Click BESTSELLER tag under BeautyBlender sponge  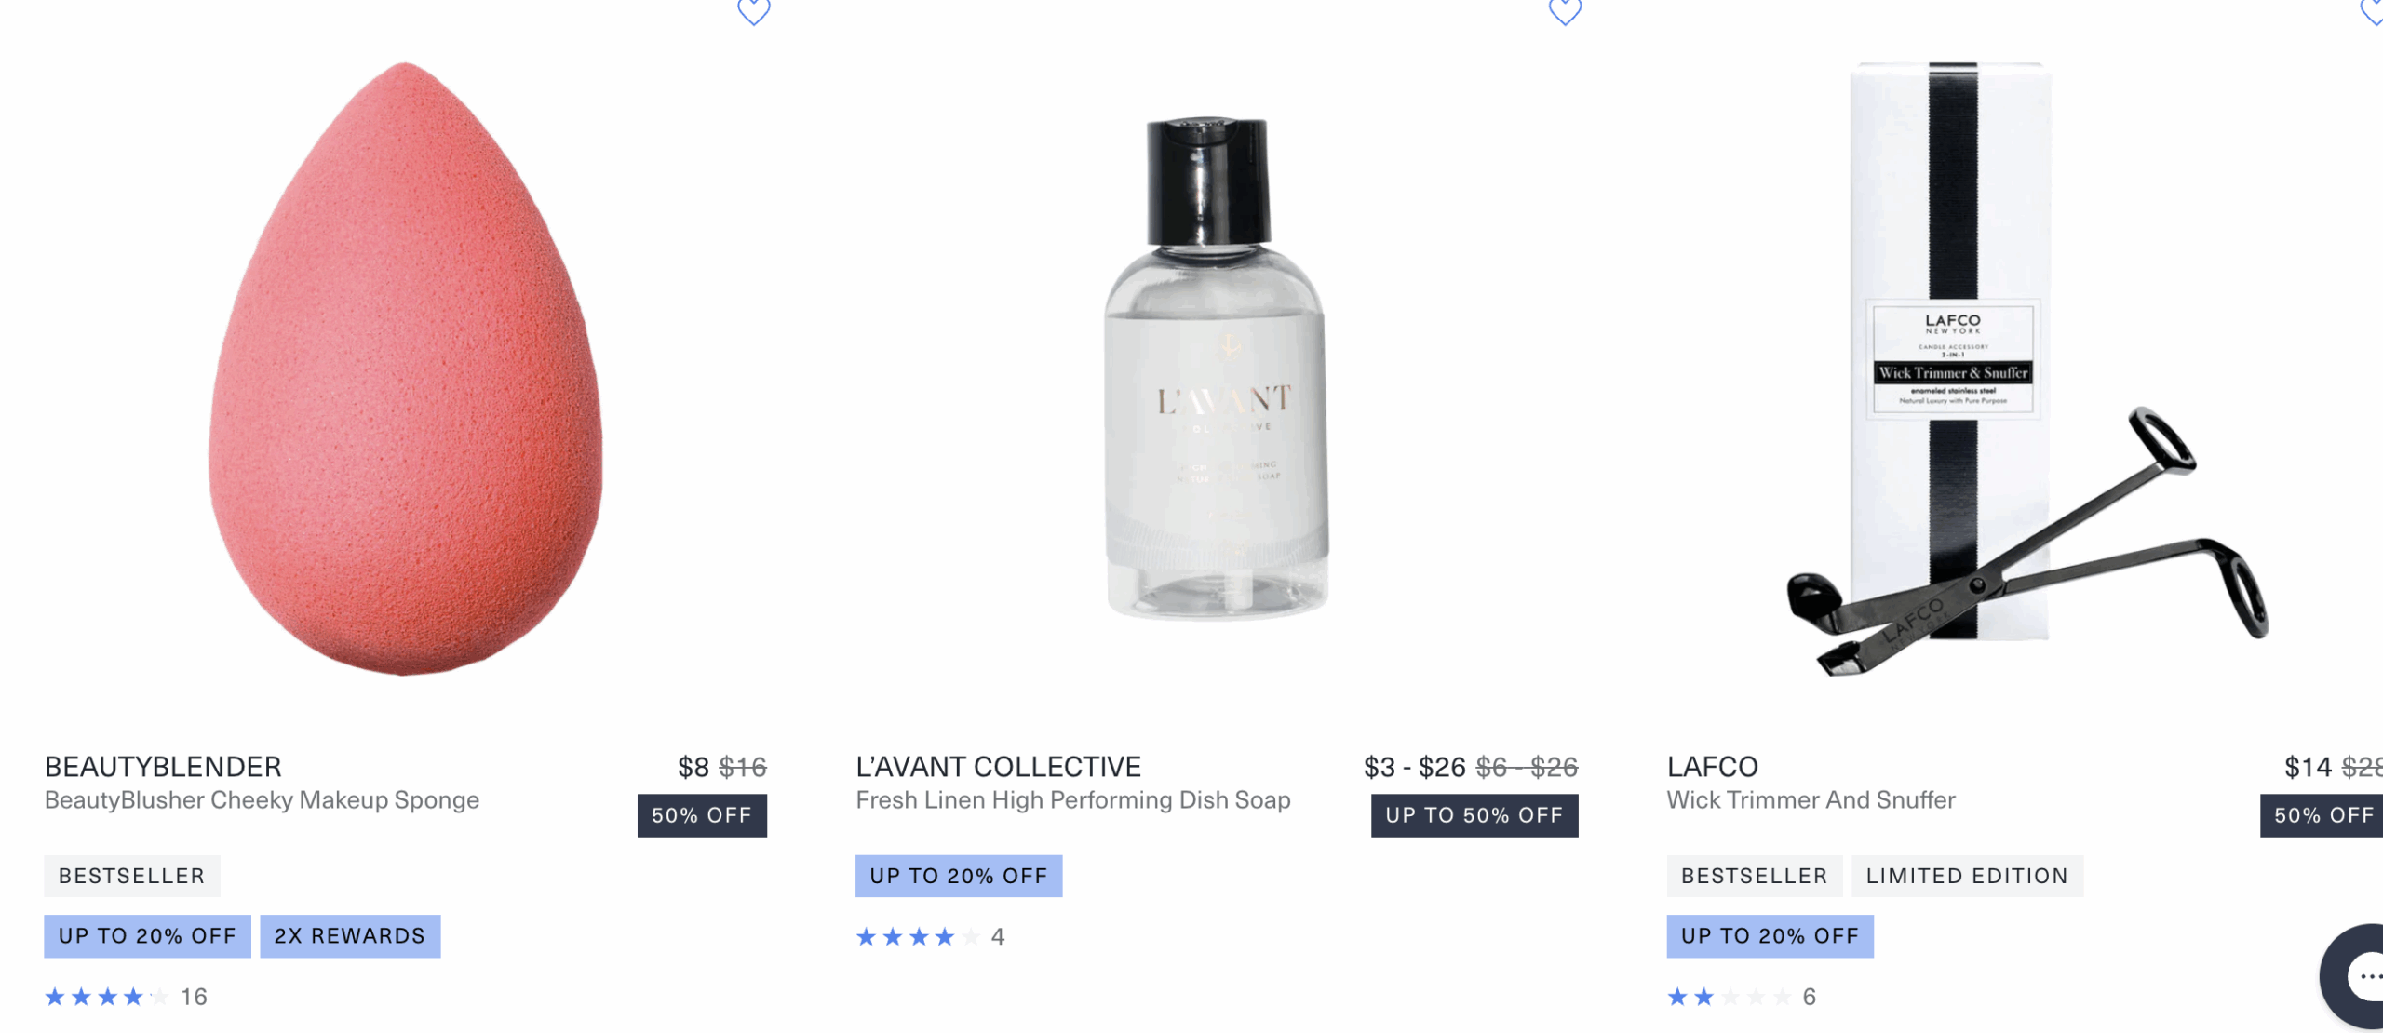[131, 876]
